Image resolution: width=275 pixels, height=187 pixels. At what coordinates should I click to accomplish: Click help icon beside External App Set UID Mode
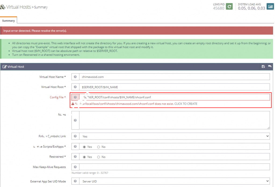click(75, 181)
